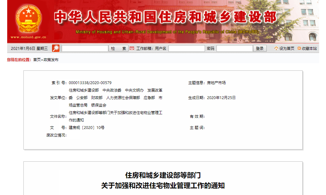This screenshot has width=326, height=195.
Task: Click the house icon beside 设为首页
Action: [276, 48]
